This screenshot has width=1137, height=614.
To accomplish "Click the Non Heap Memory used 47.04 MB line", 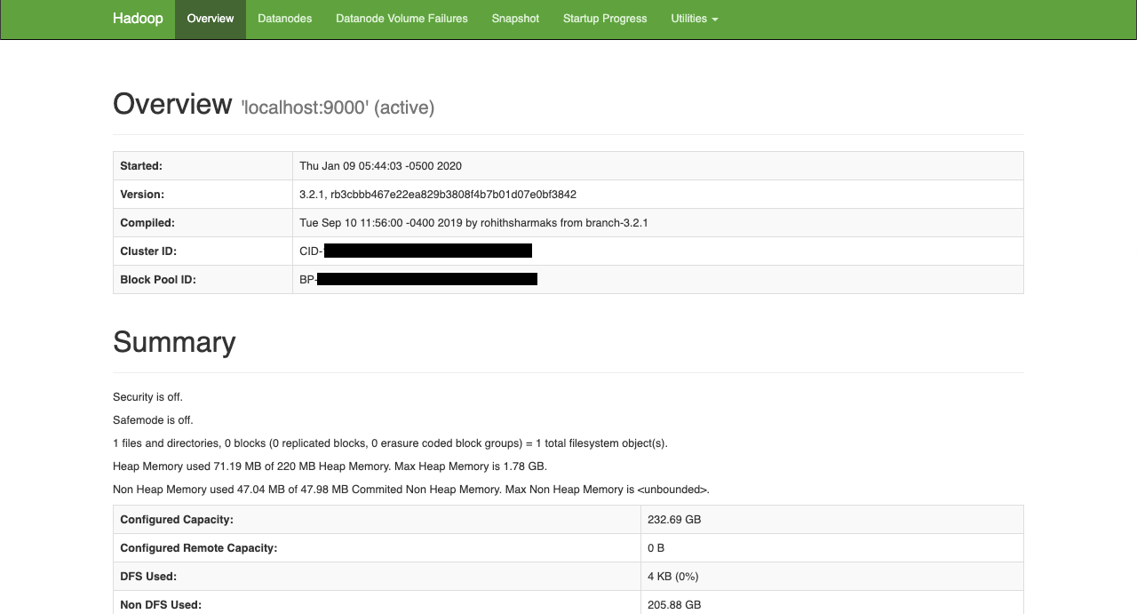I will 411,490.
